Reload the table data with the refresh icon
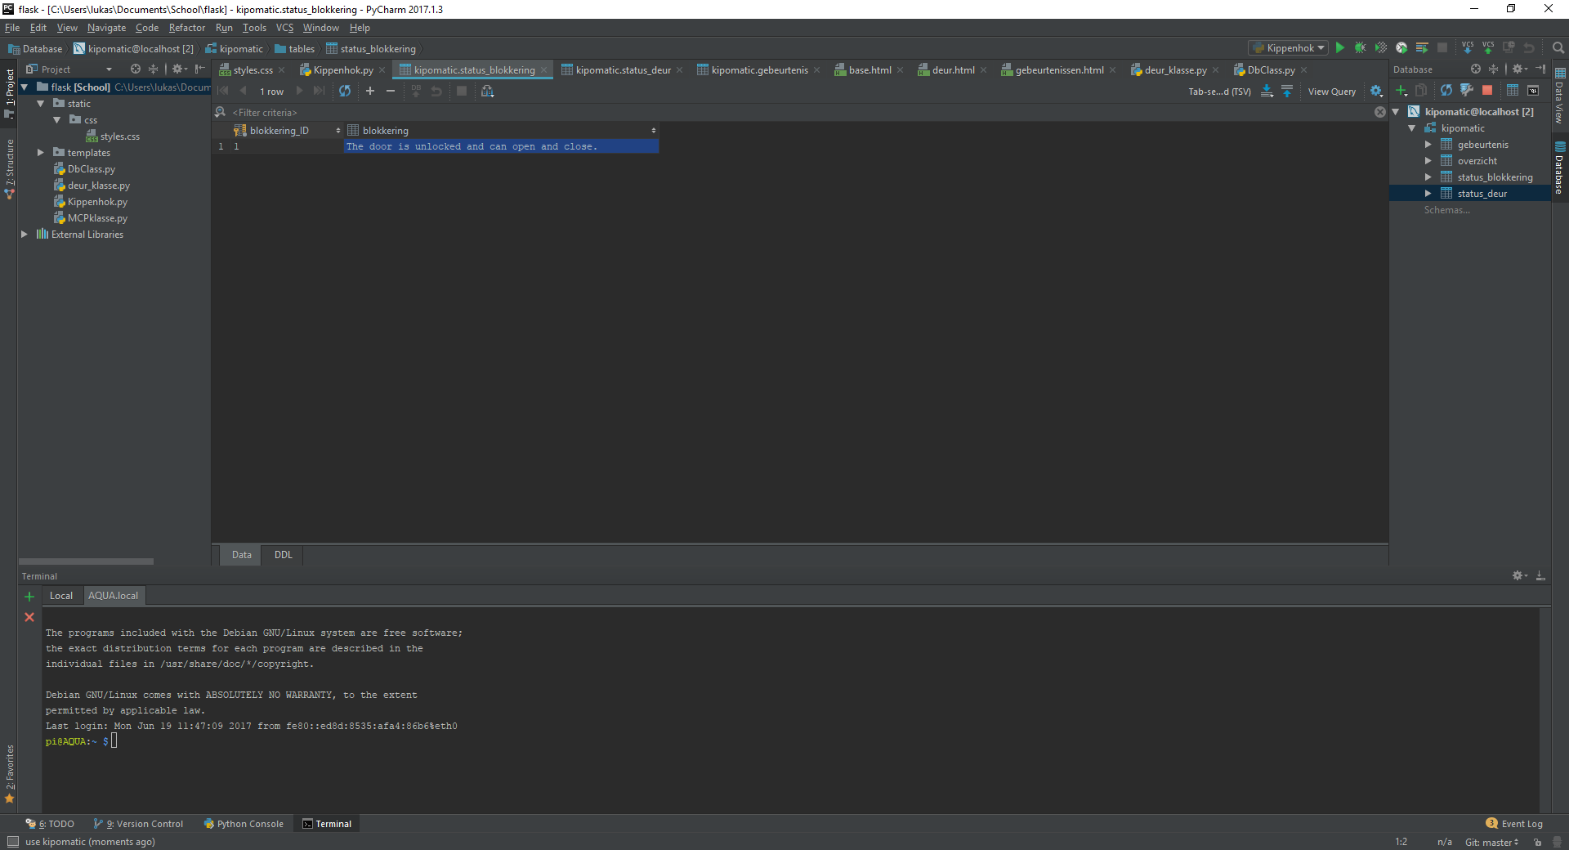The image size is (1569, 850). coord(345,91)
